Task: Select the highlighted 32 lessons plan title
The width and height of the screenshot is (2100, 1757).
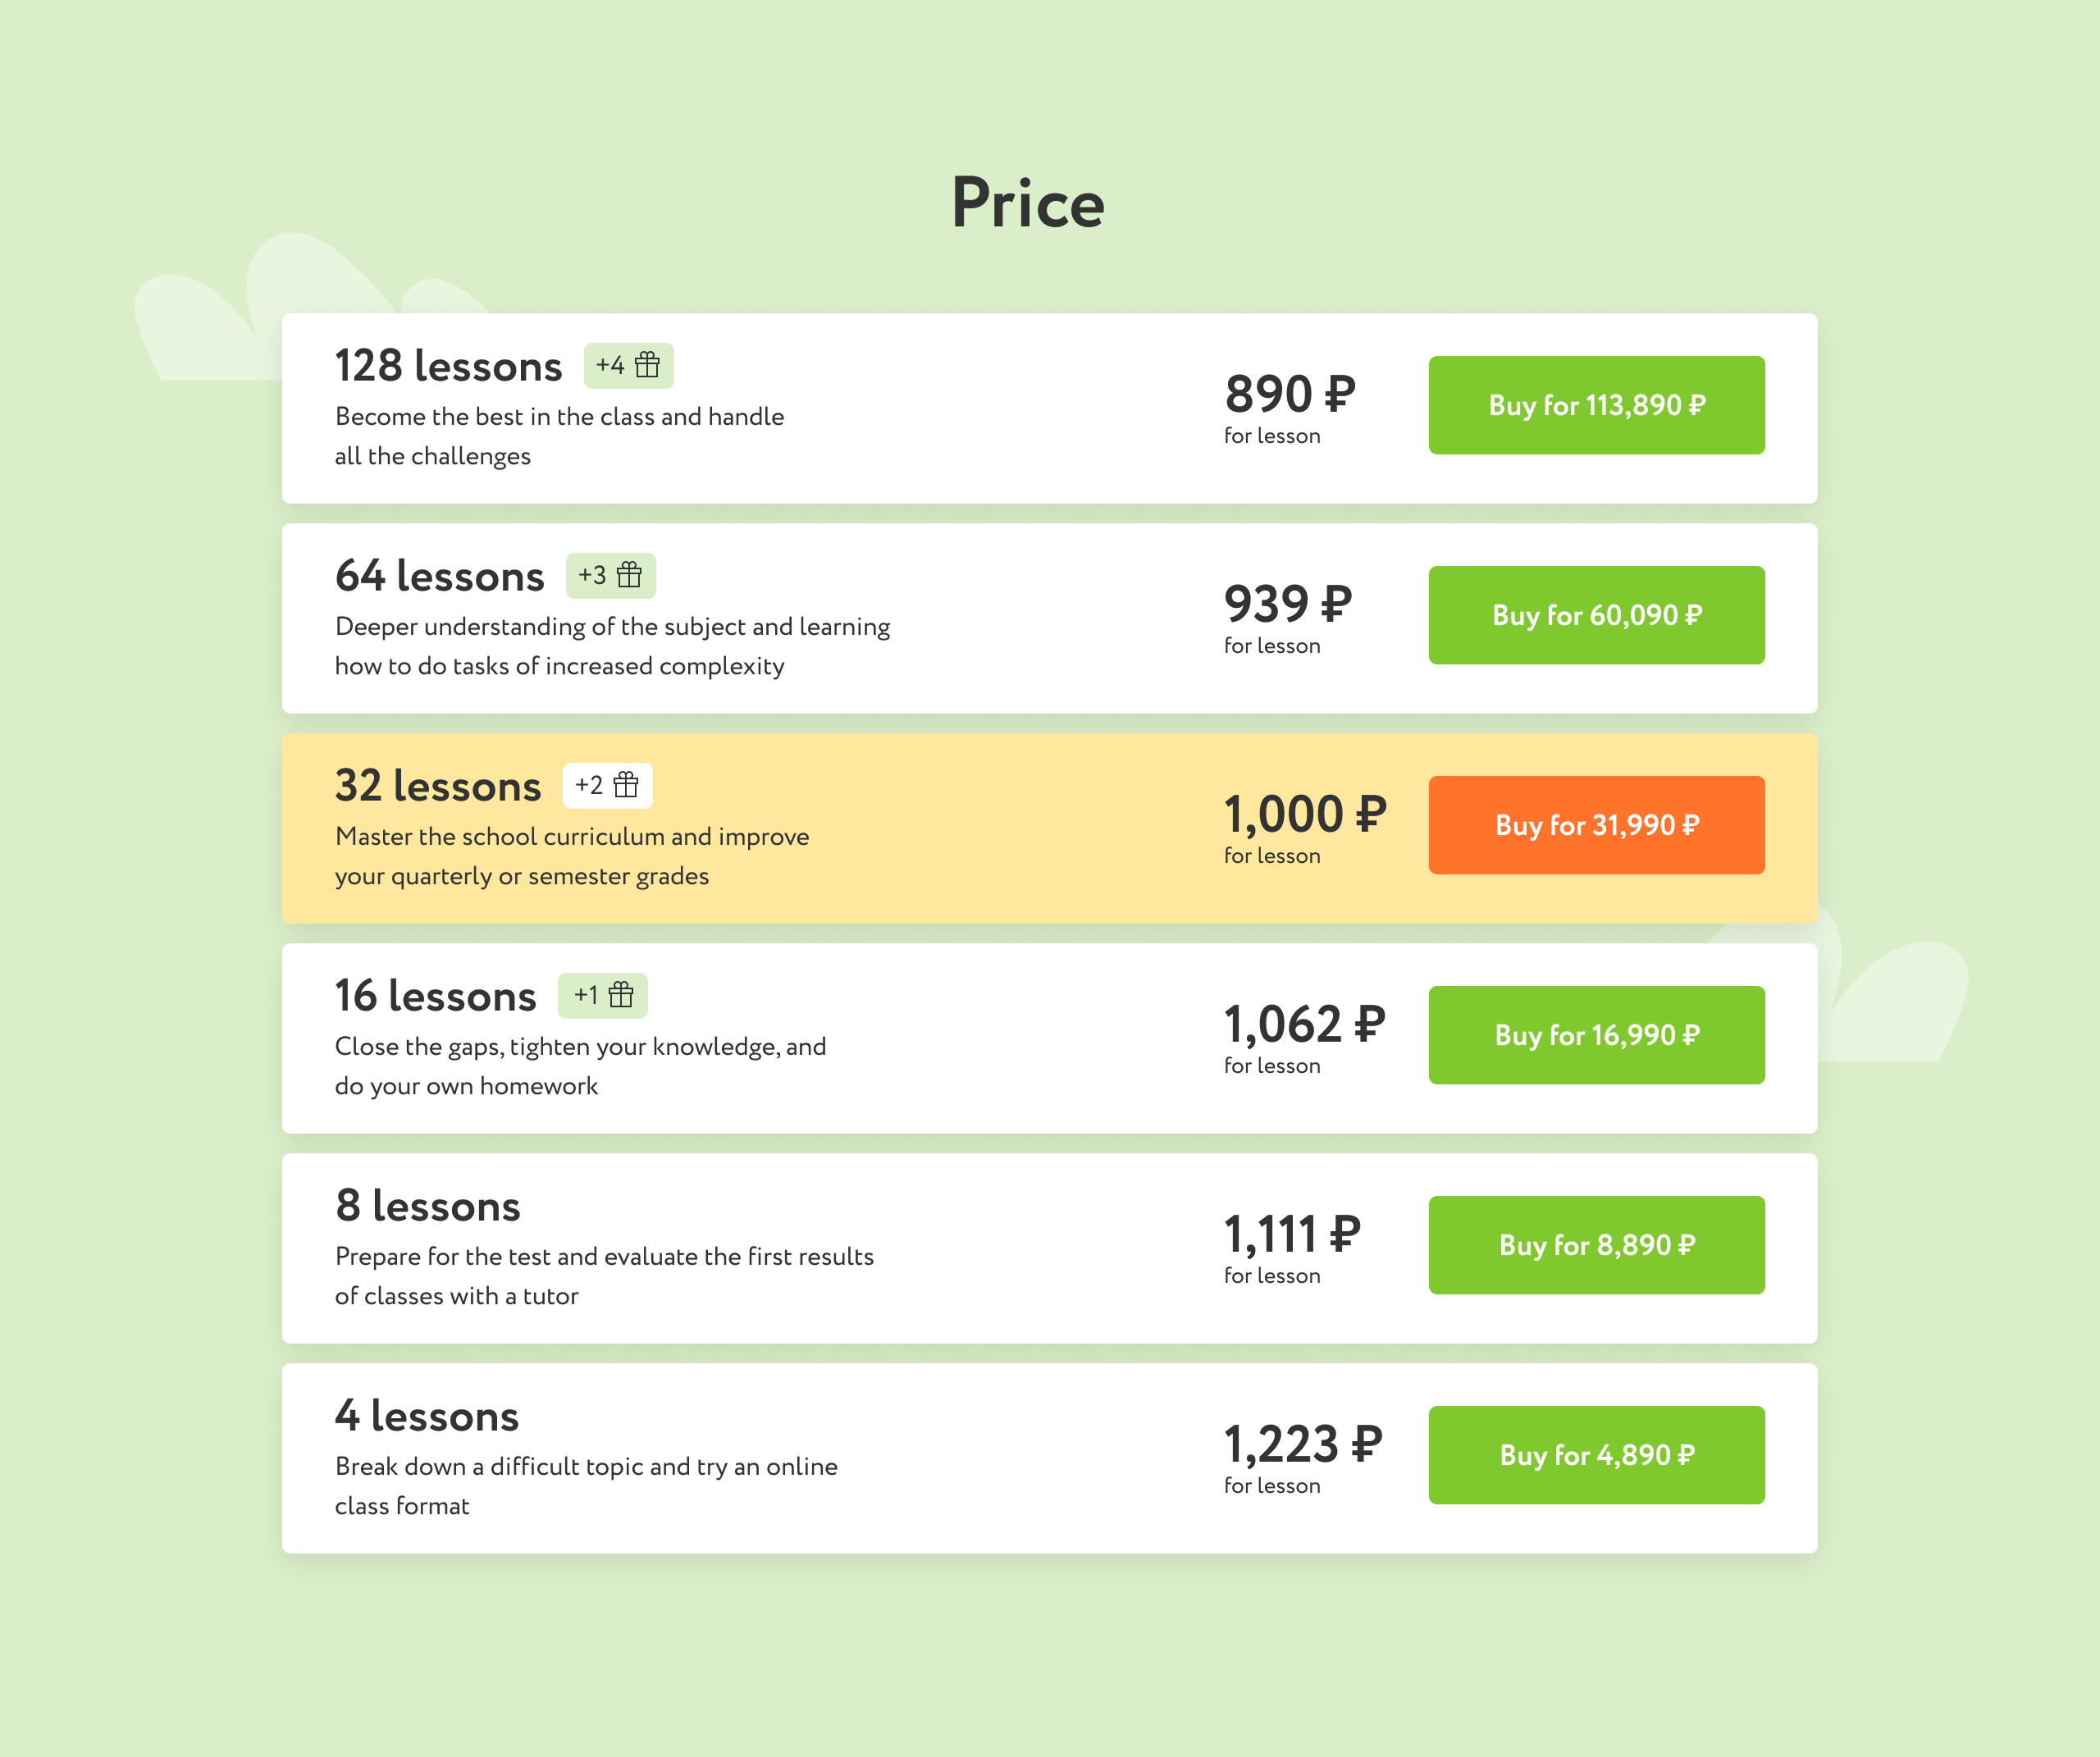Action: tap(437, 786)
